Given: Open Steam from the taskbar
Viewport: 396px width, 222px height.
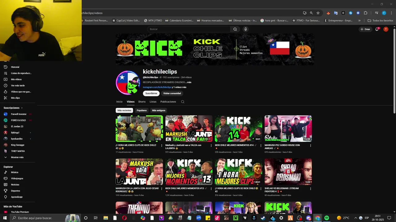Looking at the screenshot, I should tap(263, 218).
